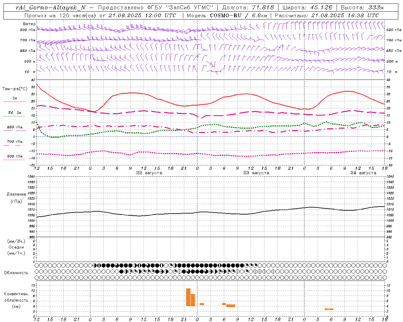Click the Прогноз на 120 часа(ов) text

60,15
